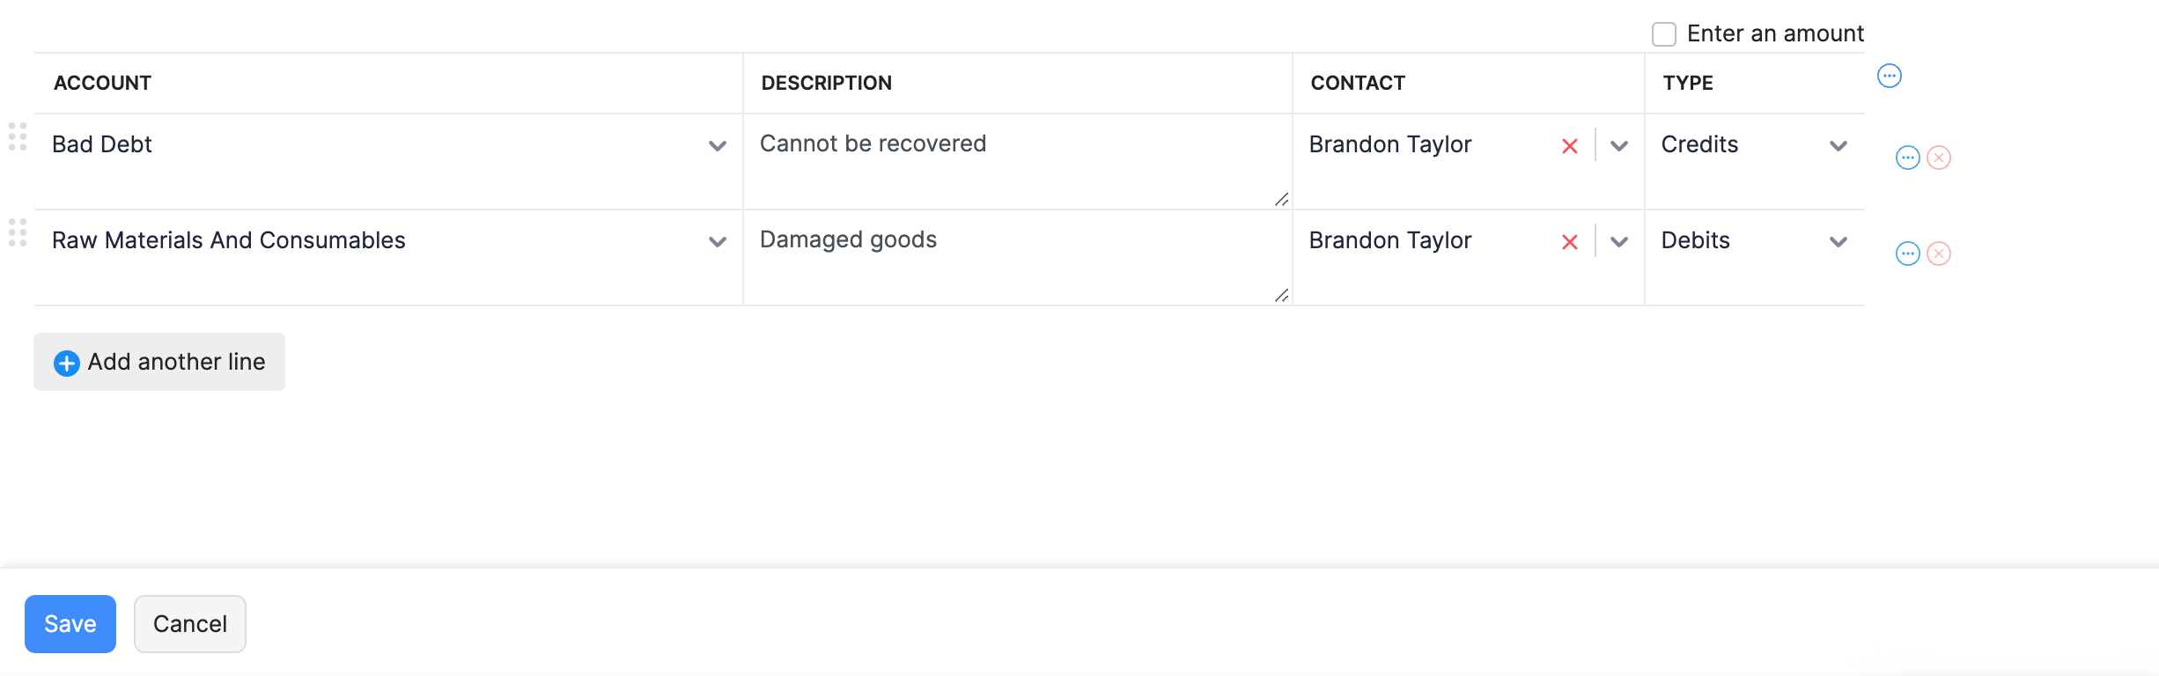Click the more options icon beside TYPE header

pos(1889,77)
